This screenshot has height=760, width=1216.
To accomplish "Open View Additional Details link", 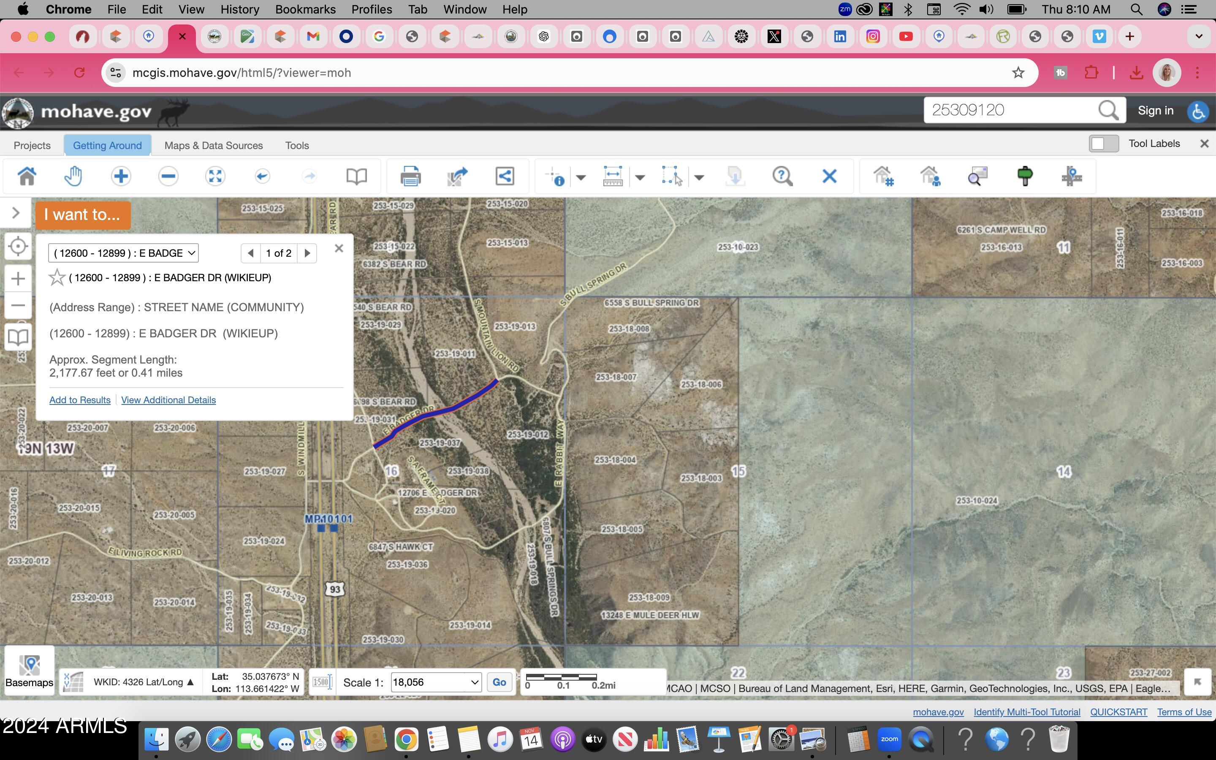I will [x=168, y=399].
